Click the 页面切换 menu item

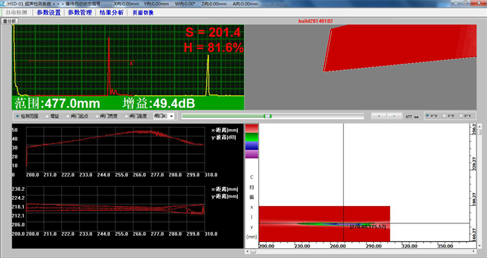[143, 12]
